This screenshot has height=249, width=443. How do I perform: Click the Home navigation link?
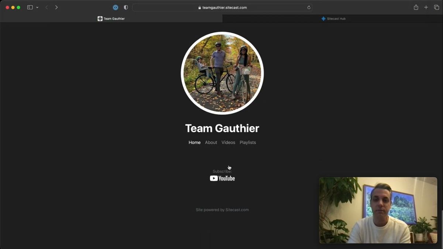(x=195, y=142)
